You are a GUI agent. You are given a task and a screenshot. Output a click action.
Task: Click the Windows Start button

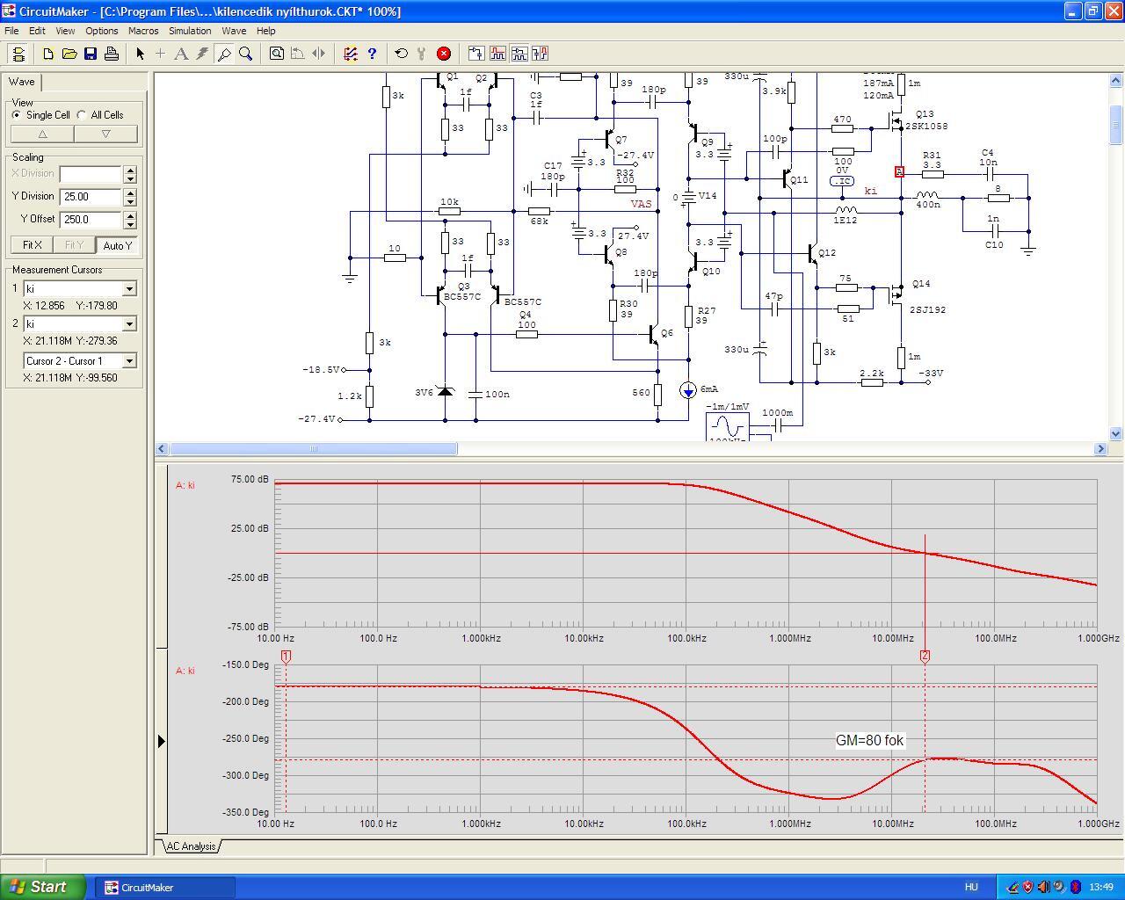43,887
